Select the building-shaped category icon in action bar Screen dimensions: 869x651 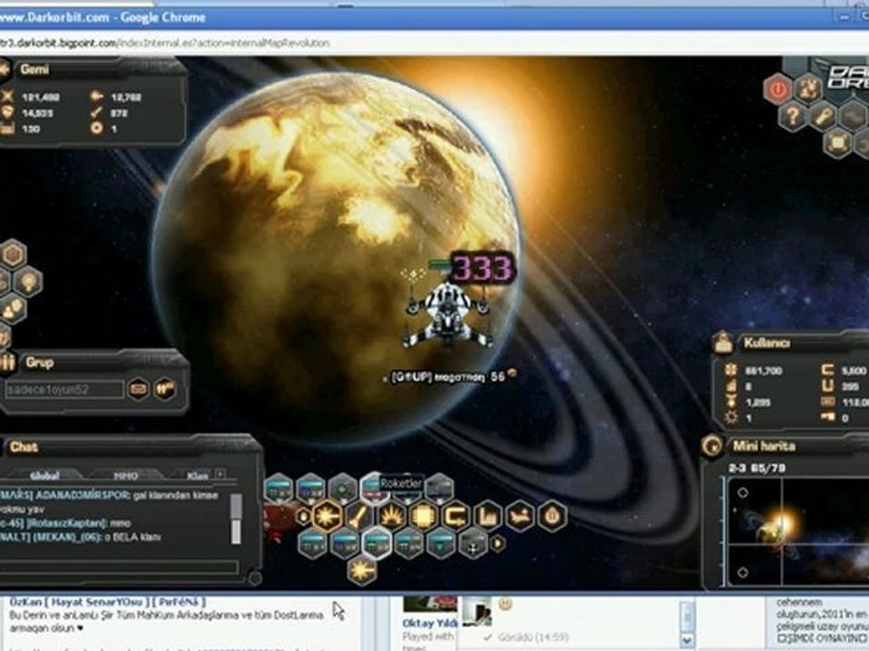coord(488,516)
